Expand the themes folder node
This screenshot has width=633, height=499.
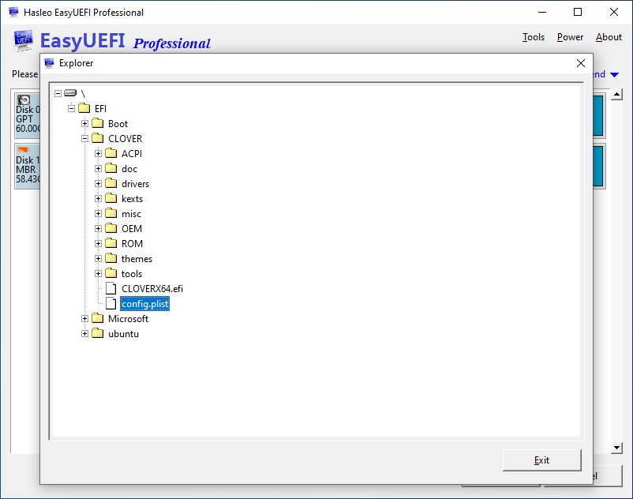[x=98, y=258]
